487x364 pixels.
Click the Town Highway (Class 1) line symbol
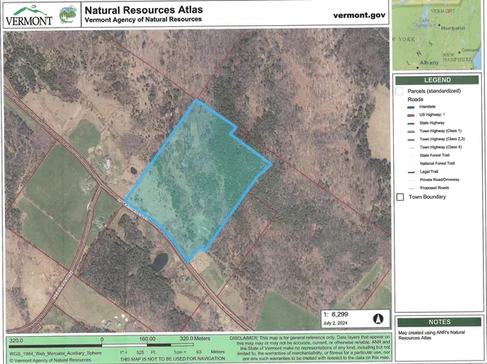point(410,131)
